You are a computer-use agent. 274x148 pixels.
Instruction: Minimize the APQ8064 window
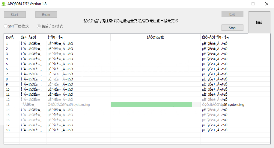(239, 4)
